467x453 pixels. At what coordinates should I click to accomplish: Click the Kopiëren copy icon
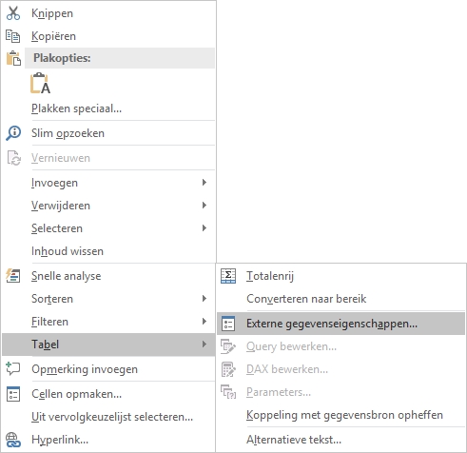[x=13, y=36]
